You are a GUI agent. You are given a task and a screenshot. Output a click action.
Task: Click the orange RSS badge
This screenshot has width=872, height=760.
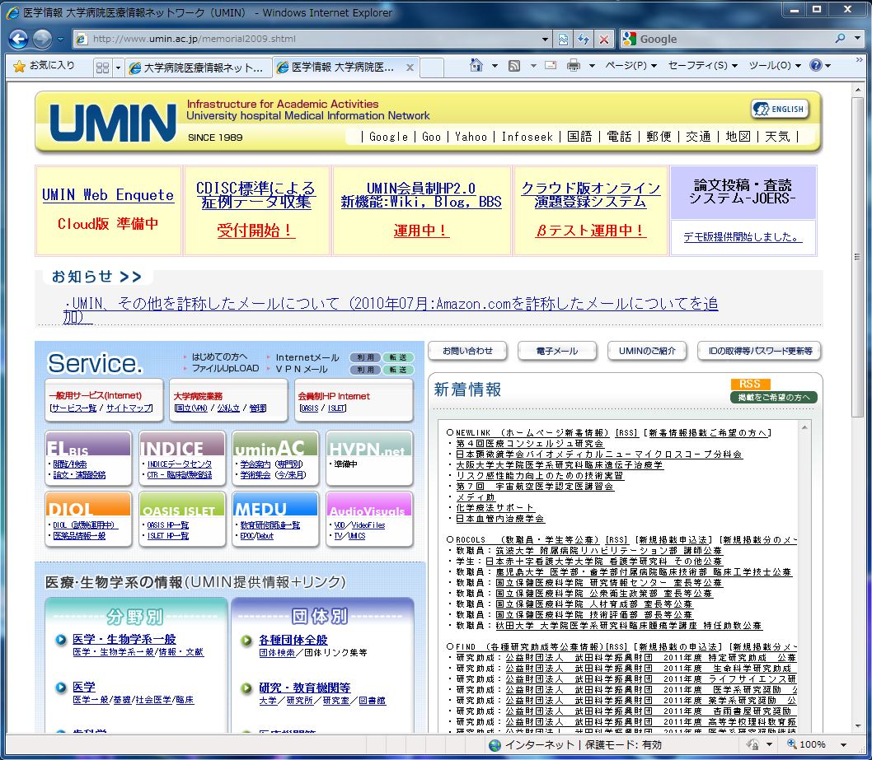coord(750,384)
